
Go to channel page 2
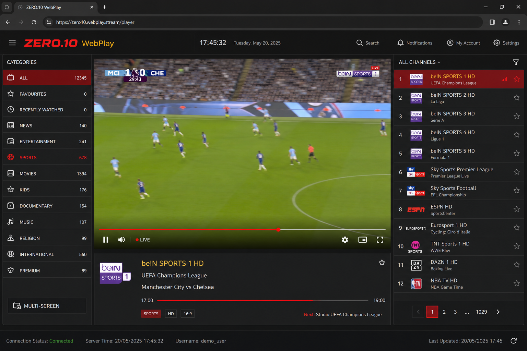coord(444,312)
